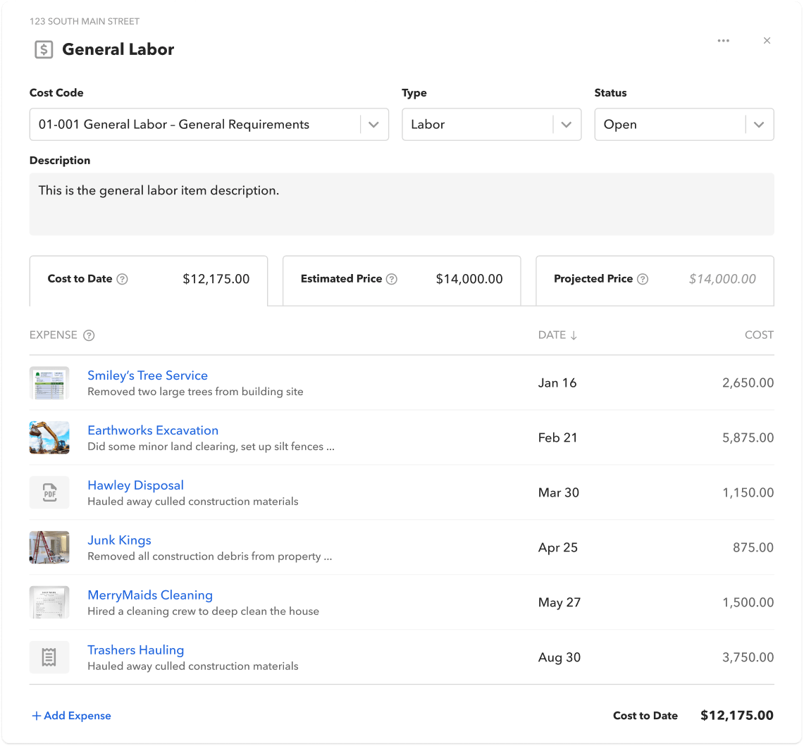View the Earthworks Excavation photo thumbnail
Image resolution: width=804 pixels, height=746 pixels.
coord(49,437)
